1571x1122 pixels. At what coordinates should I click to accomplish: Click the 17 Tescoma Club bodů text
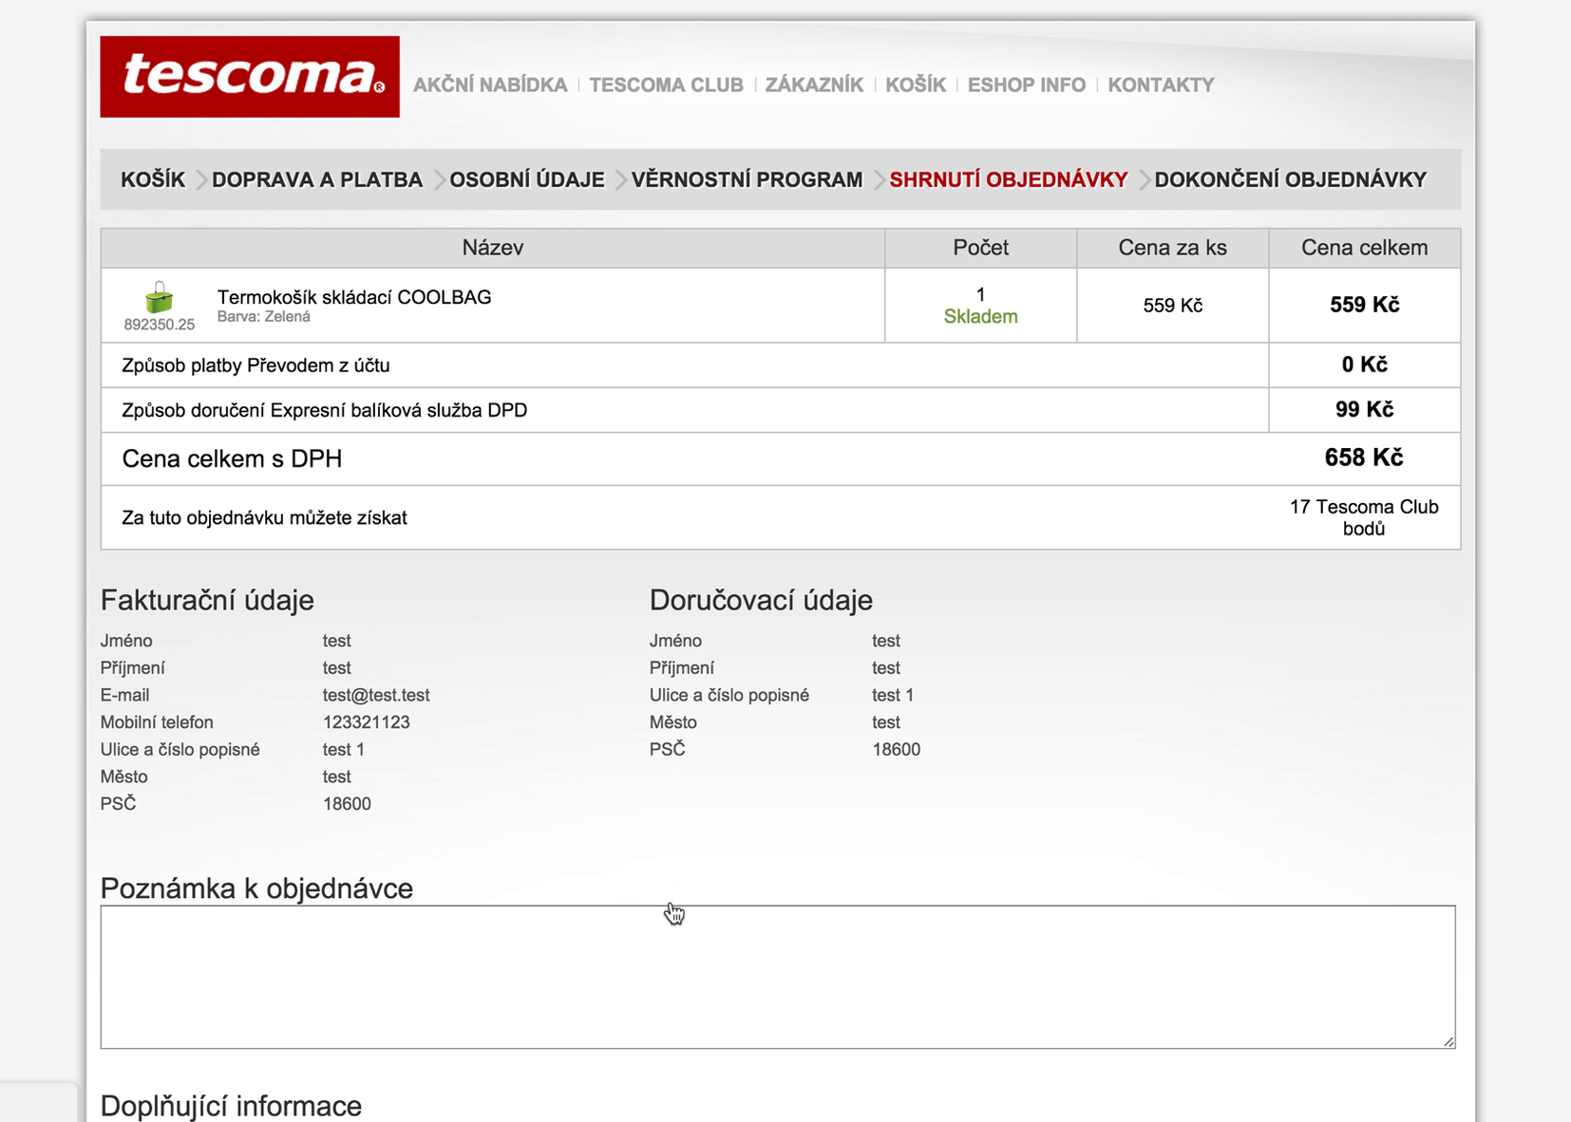point(1364,517)
